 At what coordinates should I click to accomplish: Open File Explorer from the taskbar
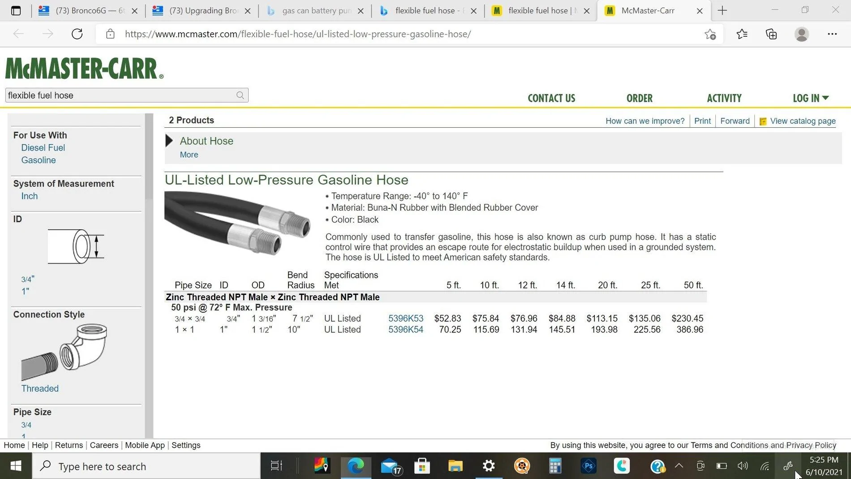tap(455, 466)
